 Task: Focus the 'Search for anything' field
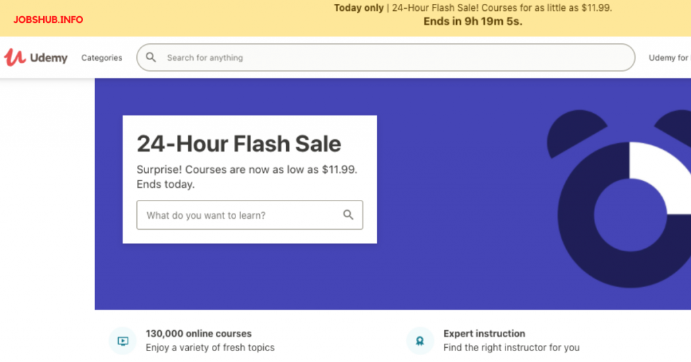click(x=391, y=58)
